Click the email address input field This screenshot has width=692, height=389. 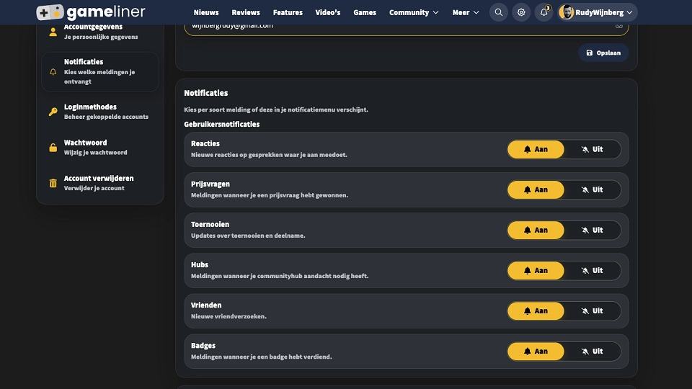pos(406,27)
